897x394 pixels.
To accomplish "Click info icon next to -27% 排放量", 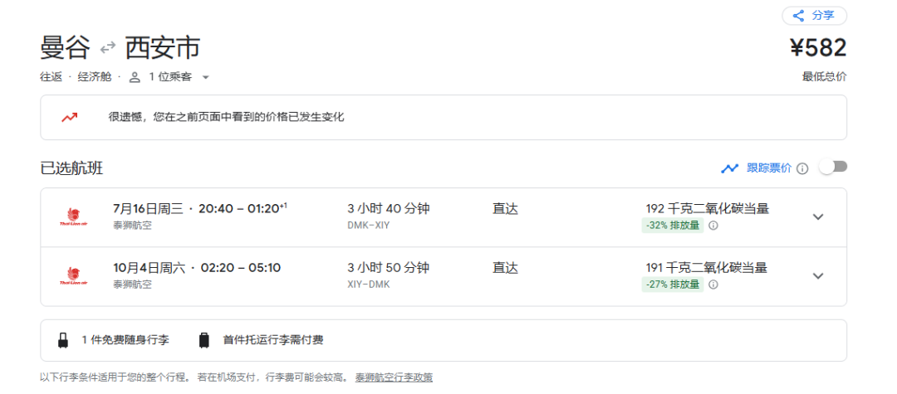I will [x=713, y=285].
